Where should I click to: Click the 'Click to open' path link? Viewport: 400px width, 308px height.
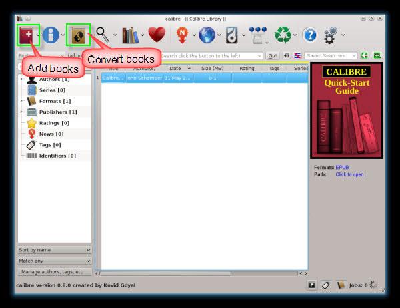pos(349,174)
